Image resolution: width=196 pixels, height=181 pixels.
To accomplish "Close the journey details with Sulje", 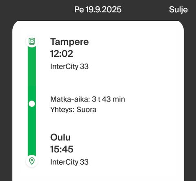I will click(178, 10).
